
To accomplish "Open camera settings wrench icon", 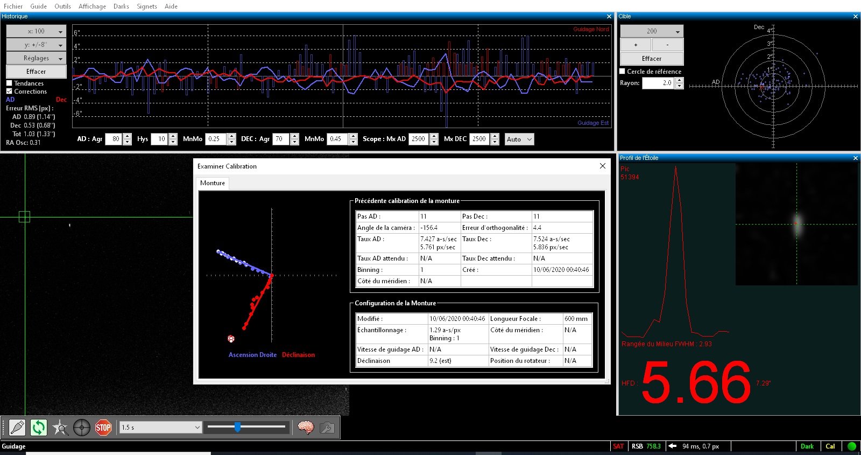I will coord(327,428).
